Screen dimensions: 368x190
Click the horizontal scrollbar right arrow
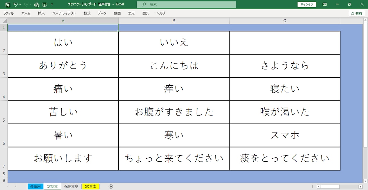(360, 186)
